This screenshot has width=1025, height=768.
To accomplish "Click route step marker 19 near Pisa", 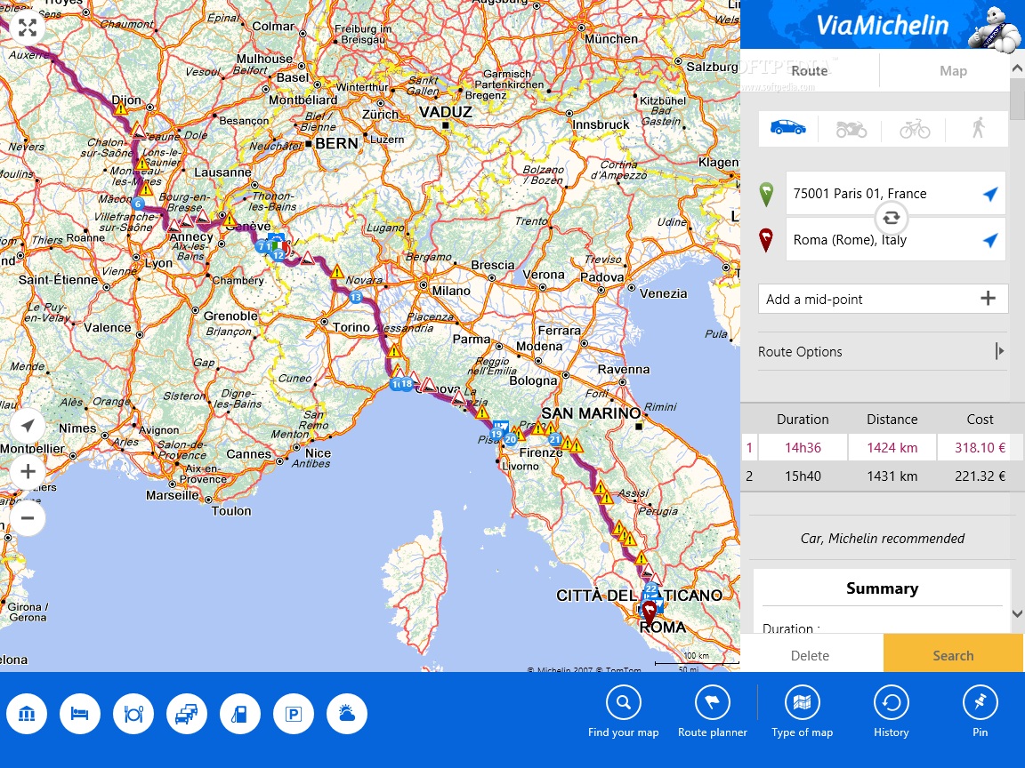I will 496,434.
